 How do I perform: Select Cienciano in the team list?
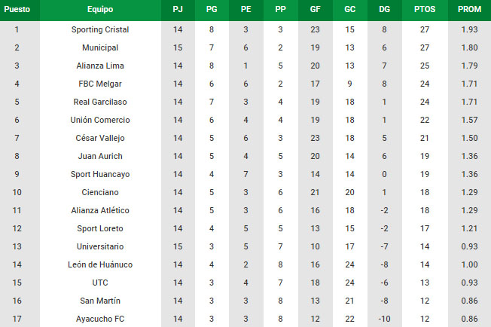[100, 192]
